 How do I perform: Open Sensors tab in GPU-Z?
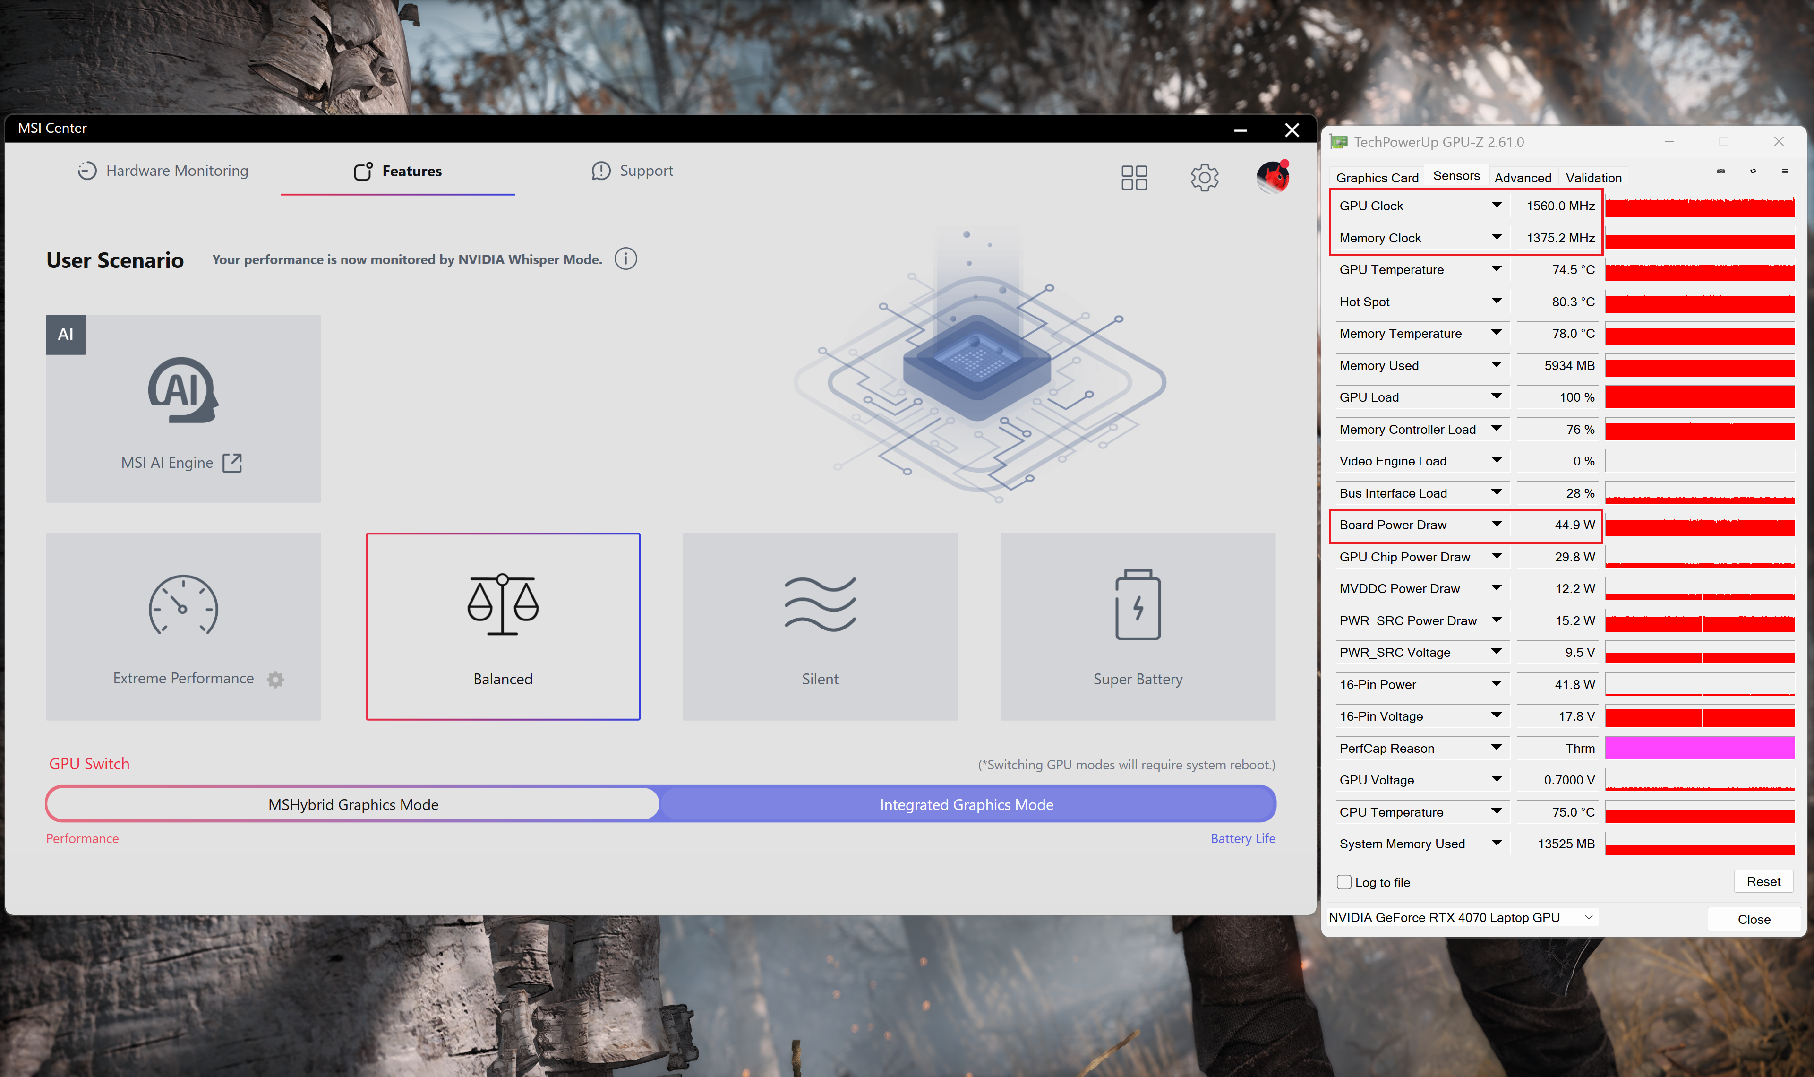click(1456, 176)
